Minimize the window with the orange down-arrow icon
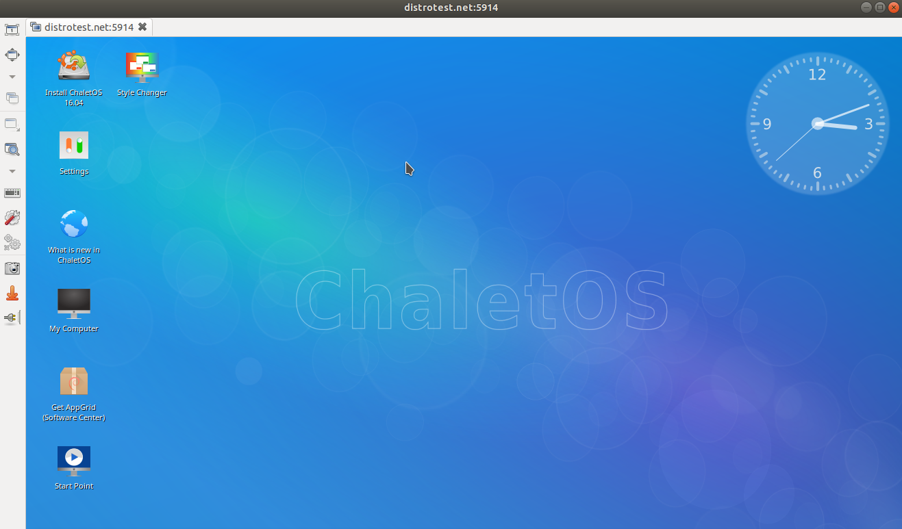The width and height of the screenshot is (902, 529). point(12,294)
